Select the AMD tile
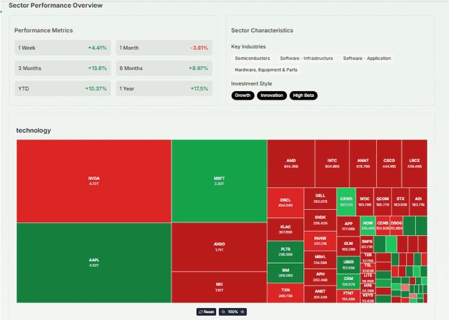Screen dimensions: 449x320 coord(291,164)
